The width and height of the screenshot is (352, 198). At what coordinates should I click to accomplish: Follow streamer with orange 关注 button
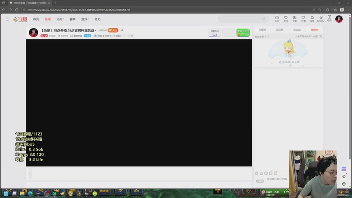point(113,30)
